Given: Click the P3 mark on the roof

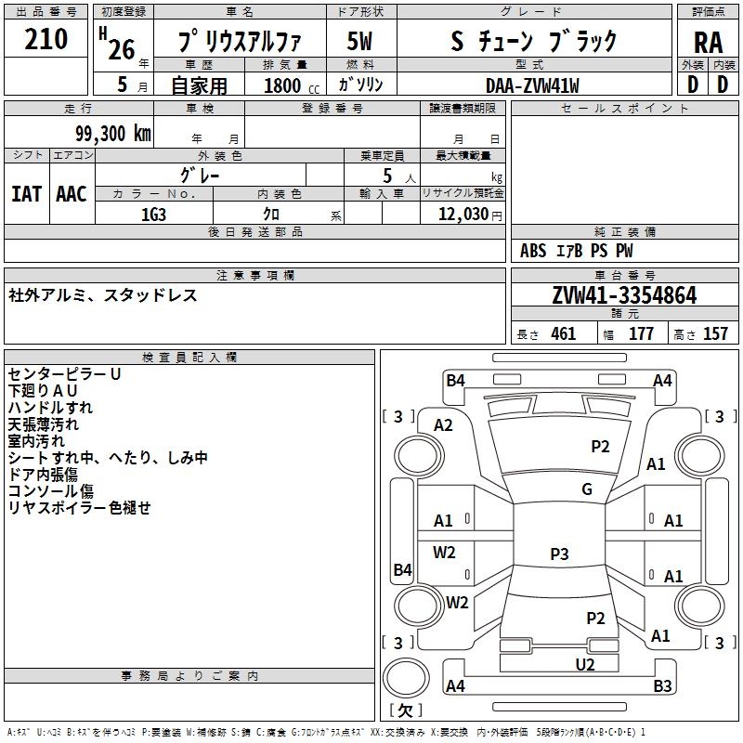Looking at the screenshot, I should click(x=559, y=554).
